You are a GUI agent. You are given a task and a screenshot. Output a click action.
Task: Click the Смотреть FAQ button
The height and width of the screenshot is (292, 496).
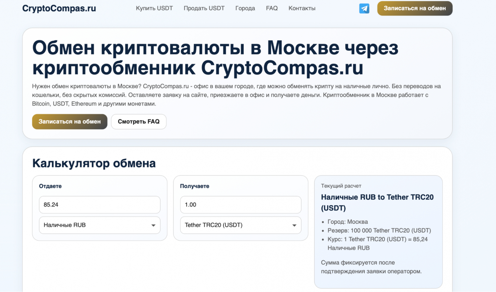(139, 122)
